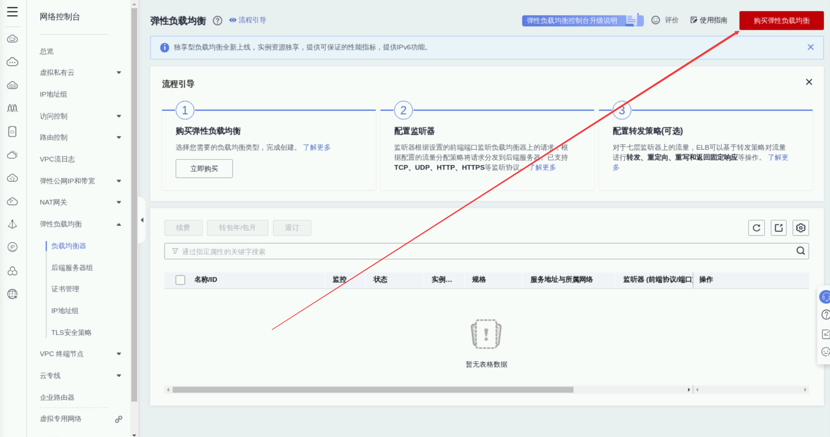Expand the 弹性公网IP和带宽 menu
Viewport: 830px width, 437px height.
point(119,181)
